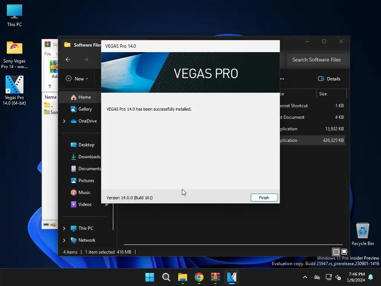Toggle the Details pane button
The height and width of the screenshot is (286, 381).
click(329, 79)
